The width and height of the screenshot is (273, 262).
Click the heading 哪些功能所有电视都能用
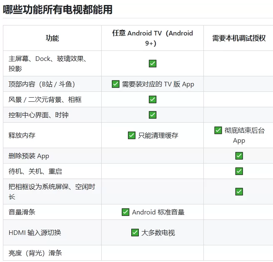(x=58, y=10)
